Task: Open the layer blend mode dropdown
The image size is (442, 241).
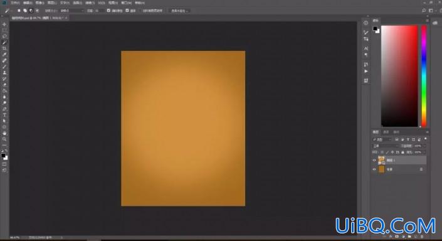Action: pyautogui.click(x=385, y=146)
